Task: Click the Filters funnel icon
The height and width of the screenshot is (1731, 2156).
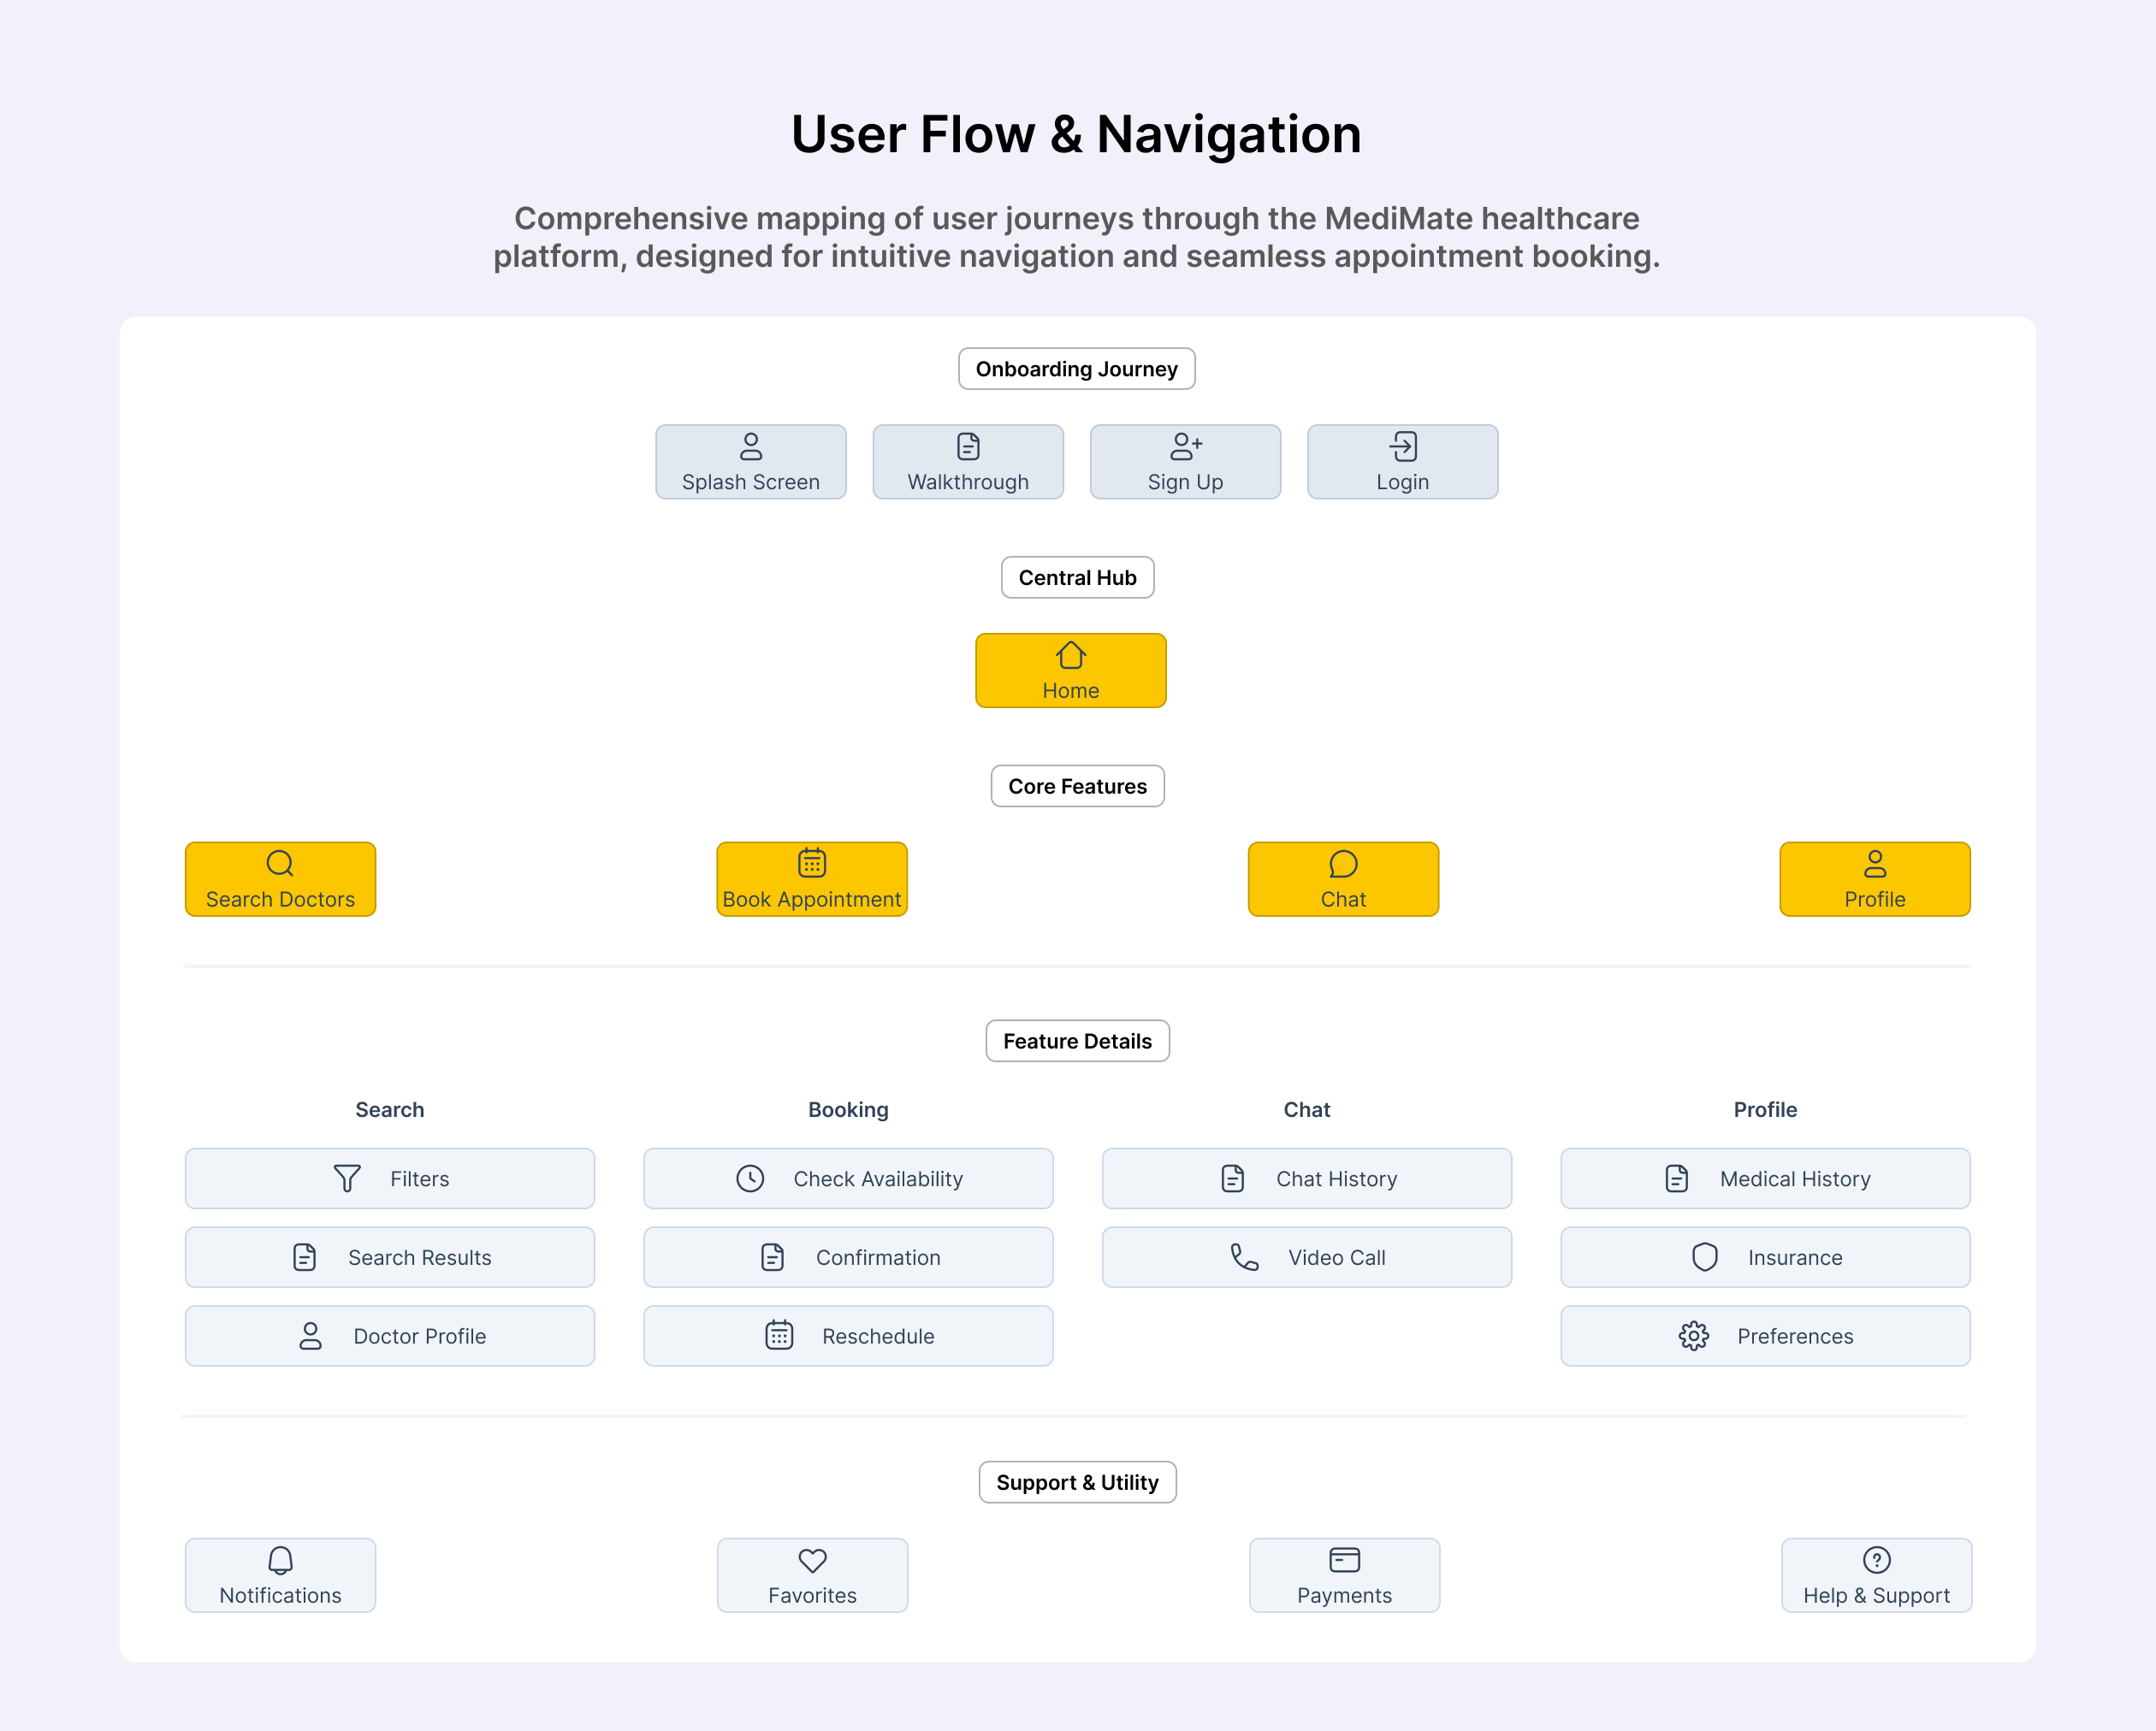Action: click(x=347, y=1179)
